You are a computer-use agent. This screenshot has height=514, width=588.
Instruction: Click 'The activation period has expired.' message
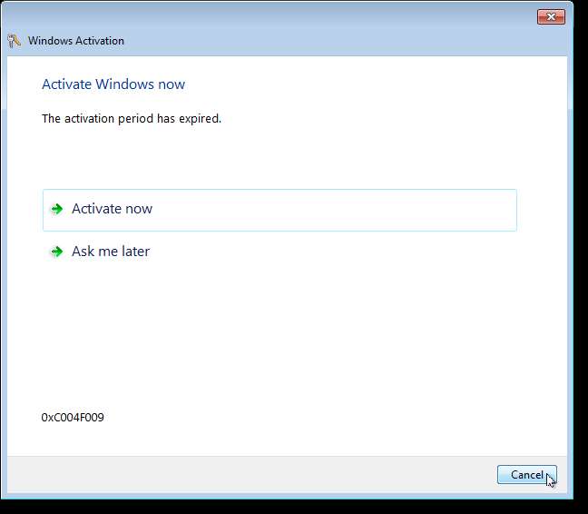coord(132,119)
